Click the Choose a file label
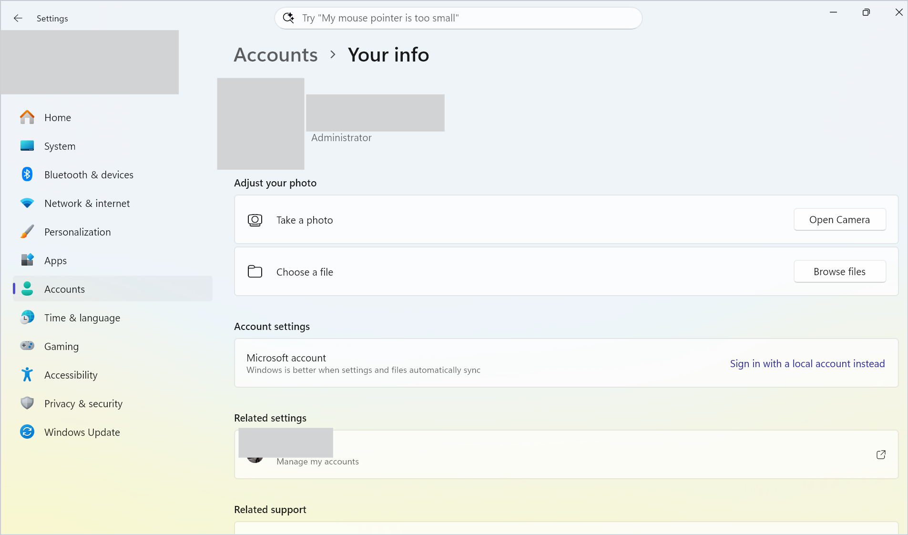 305,272
